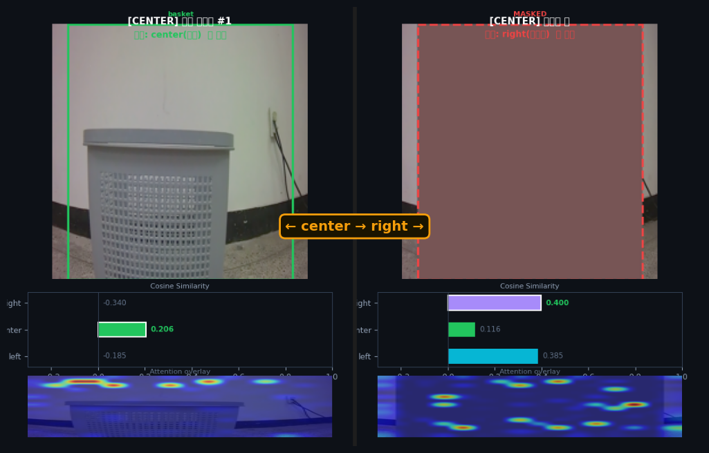Click the right "Attention overlay" caption
Viewport: 709px width, 453px height.
pyautogui.click(x=529, y=372)
